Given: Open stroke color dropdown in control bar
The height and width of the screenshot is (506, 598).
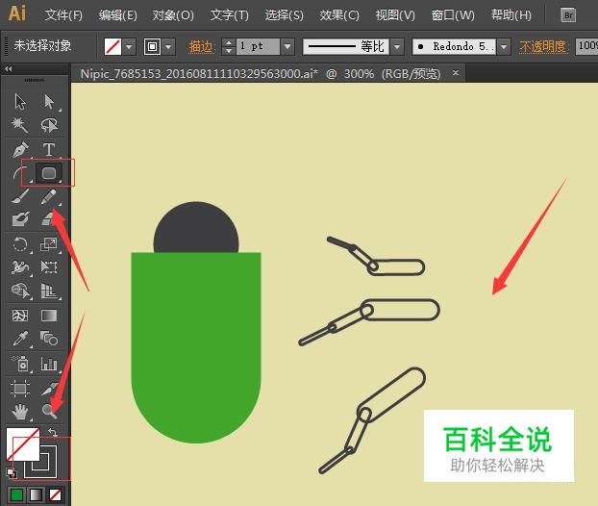Looking at the screenshot, I should pos(168,47).
